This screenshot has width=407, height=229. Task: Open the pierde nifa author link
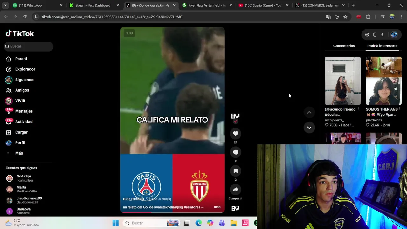click(x=374, y=120)
